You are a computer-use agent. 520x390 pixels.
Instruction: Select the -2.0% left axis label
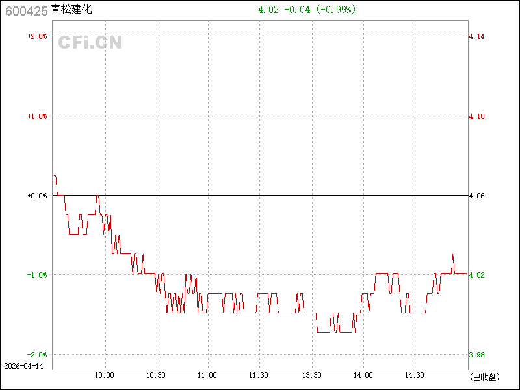tap(36, 355)
